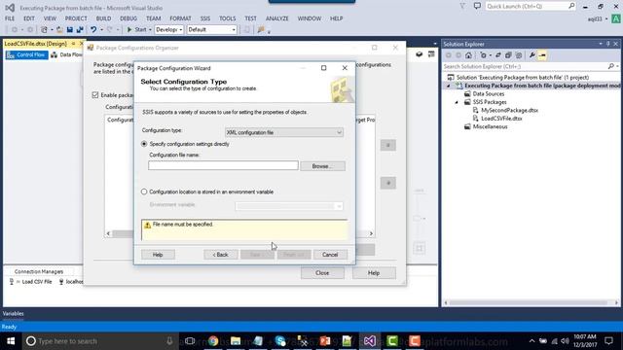Open the 'Default' platform dropdown in toolbar
This screenshot has height=350, width=623.
point(212,30)
